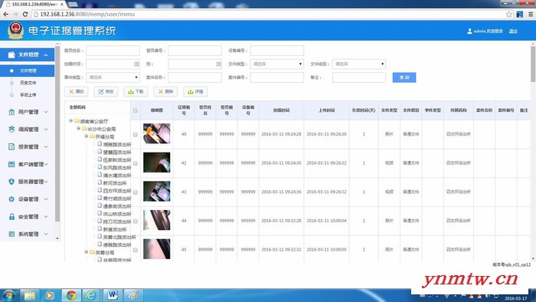Select 新河派出所 in the organization tree
Screen dimensions: 536x302
click(x=115, y=183)
